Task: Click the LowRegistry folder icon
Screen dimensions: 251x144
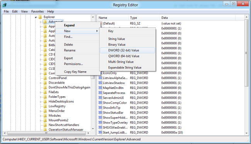Action: pos(45,106)
